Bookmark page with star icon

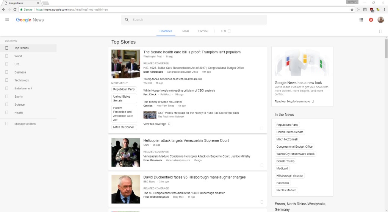click(352, 9)
